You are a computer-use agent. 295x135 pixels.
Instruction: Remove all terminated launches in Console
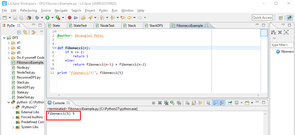point(166,103)
